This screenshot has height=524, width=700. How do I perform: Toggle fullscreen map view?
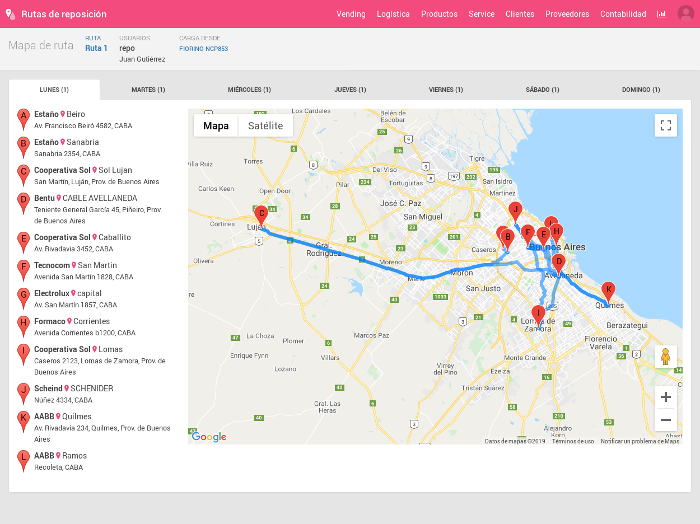(665, 125)
